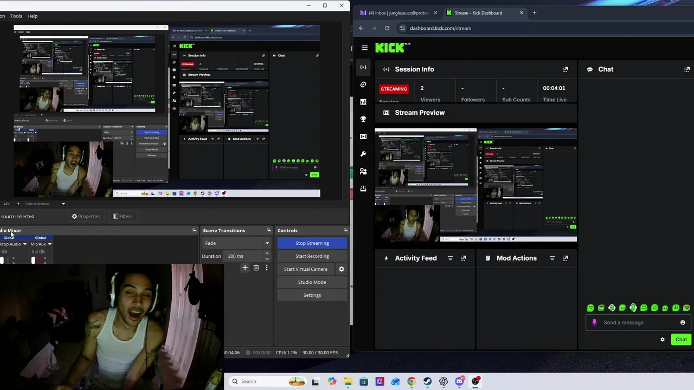Open the wrench settings icon in Kick sidebar

click(363, 154)
